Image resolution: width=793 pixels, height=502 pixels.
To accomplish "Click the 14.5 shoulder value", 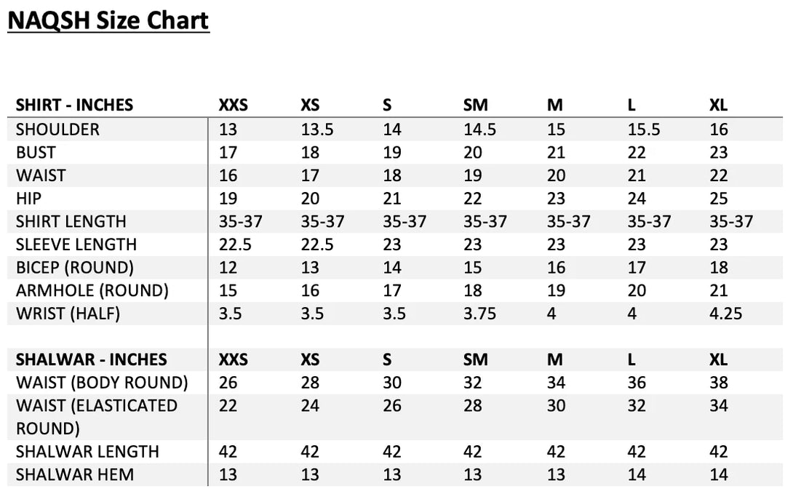I will click(479, 130).
